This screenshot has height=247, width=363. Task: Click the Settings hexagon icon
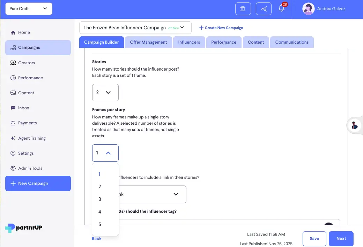click(x=13, y=153)
